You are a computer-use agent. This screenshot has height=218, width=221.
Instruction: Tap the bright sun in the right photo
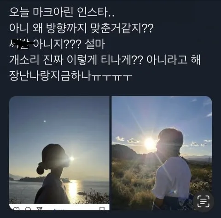tap(149, 143)
